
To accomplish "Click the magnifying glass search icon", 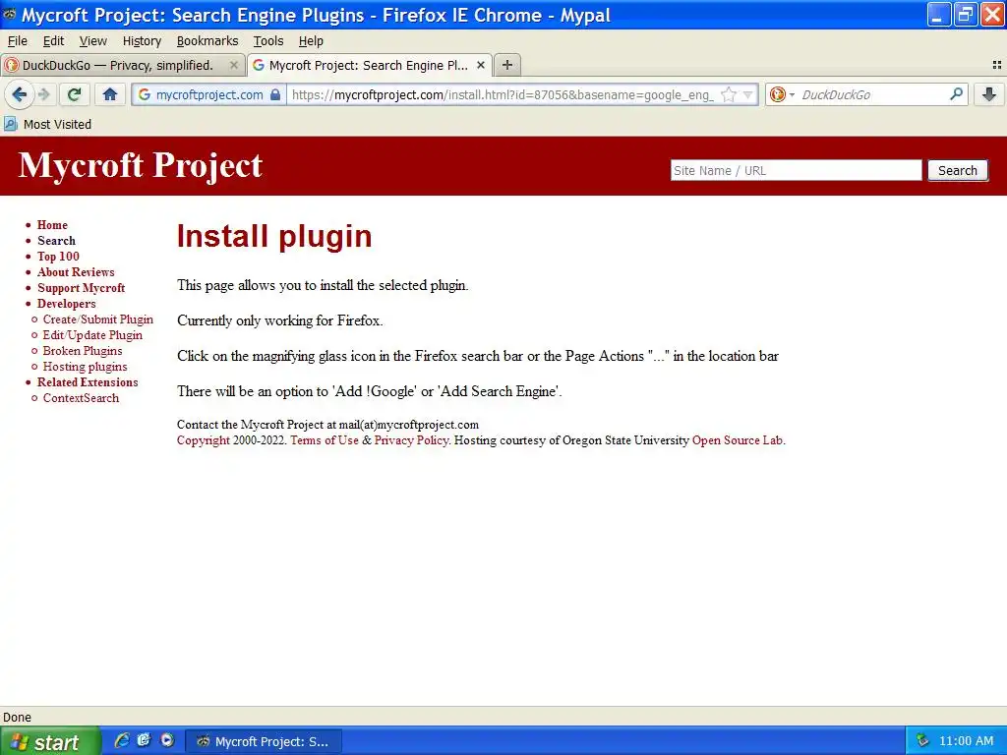I will (x=956, y=94).
